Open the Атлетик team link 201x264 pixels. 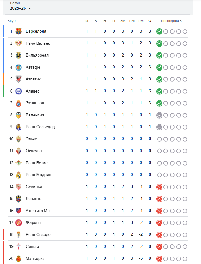tap(33, 79)
